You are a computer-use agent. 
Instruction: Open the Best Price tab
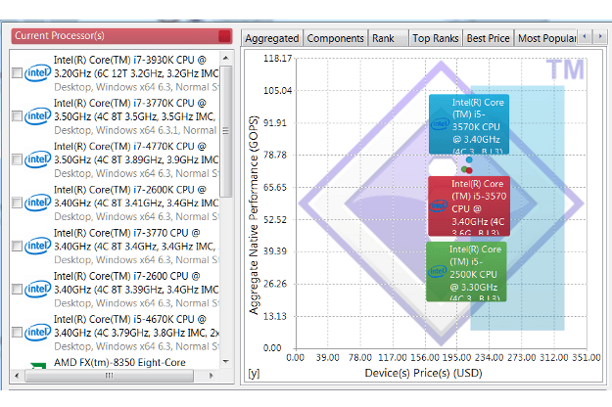click(x=488, y=38)
